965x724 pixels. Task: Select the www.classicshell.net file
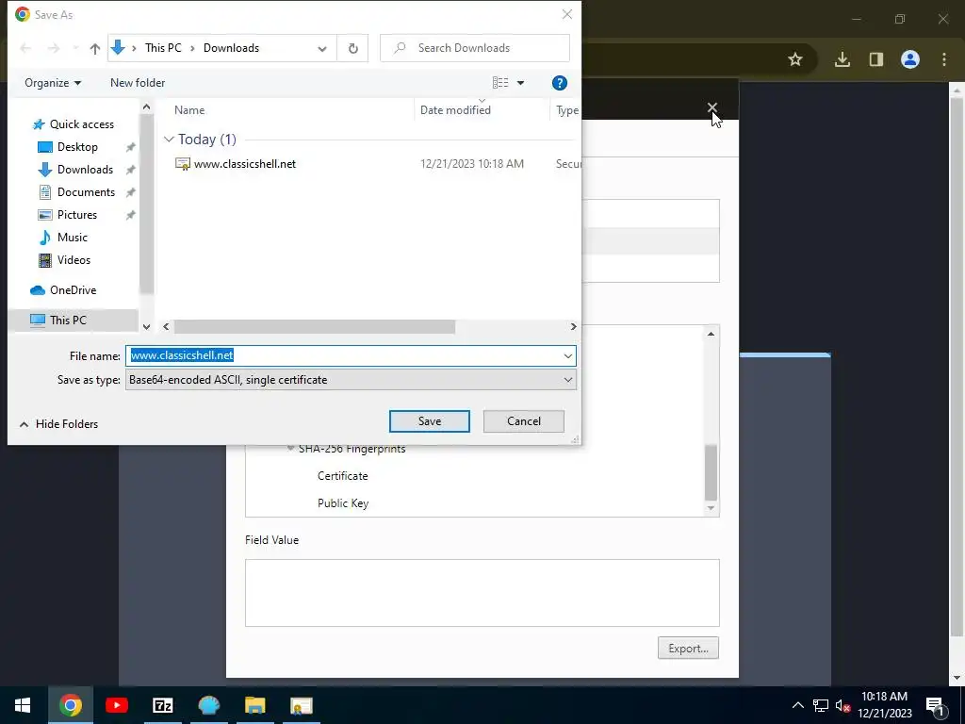click(x=245, y=164)
